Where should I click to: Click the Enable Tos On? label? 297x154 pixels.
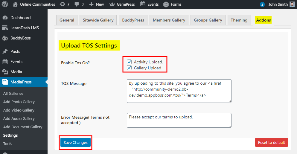click(x=75, y=63)
